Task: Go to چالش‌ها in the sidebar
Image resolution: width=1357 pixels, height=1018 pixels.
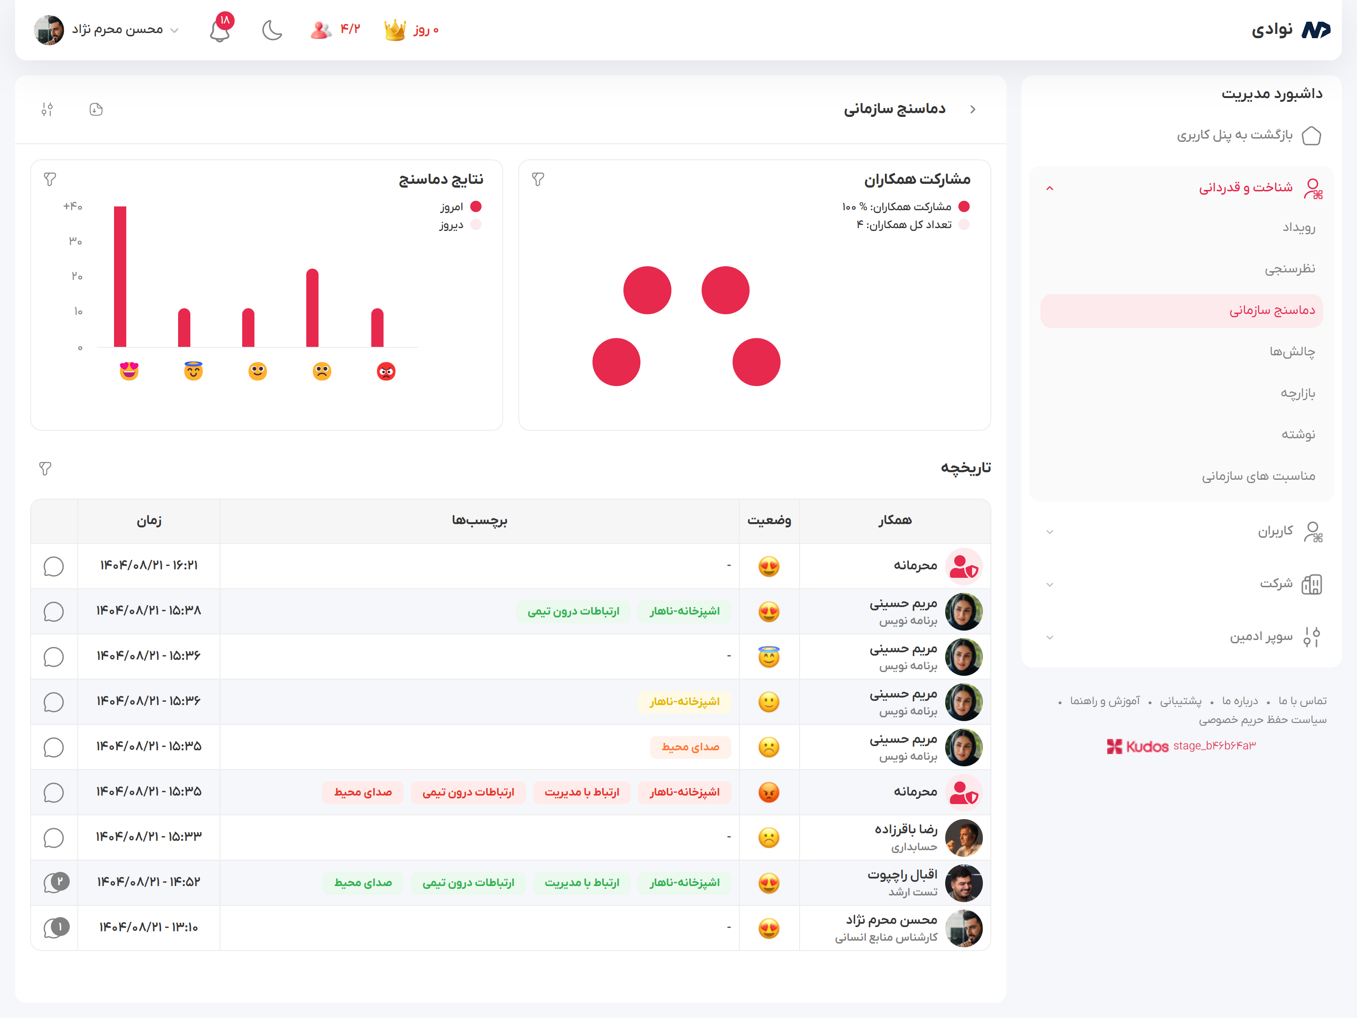Action: pos(1292,352)
